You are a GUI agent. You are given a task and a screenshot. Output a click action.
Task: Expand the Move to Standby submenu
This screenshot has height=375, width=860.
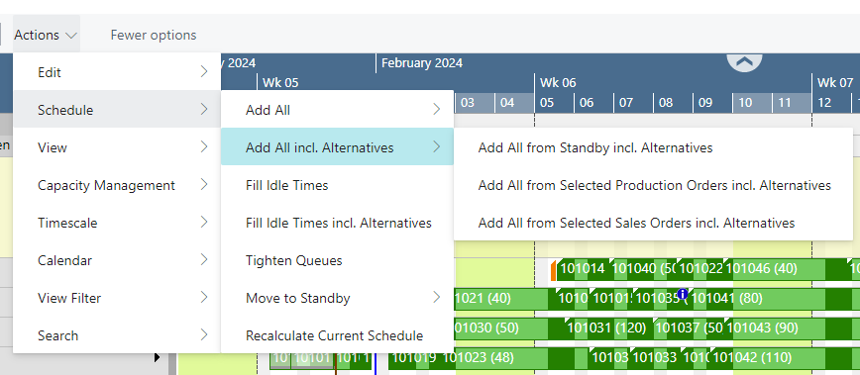point(337,298)
